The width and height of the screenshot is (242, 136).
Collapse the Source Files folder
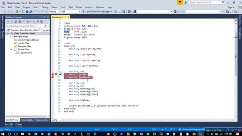pyautogui.click(x=11, y=49)
